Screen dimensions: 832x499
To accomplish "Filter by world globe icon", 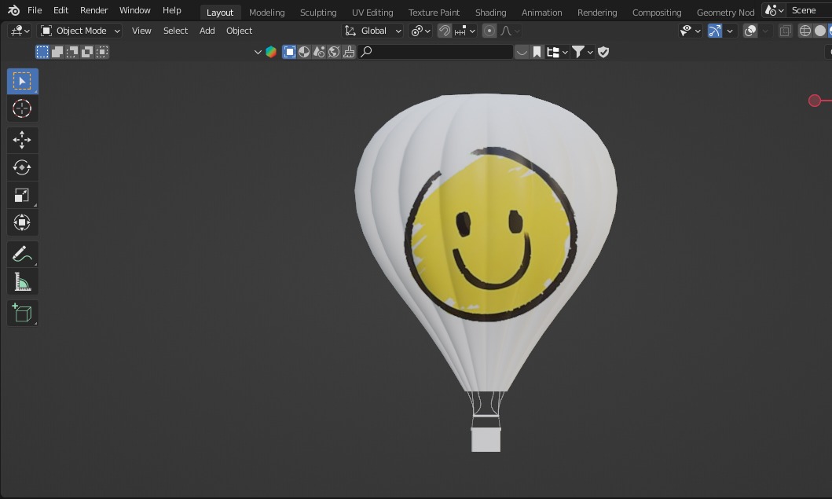I will click(x=334, y=52).
